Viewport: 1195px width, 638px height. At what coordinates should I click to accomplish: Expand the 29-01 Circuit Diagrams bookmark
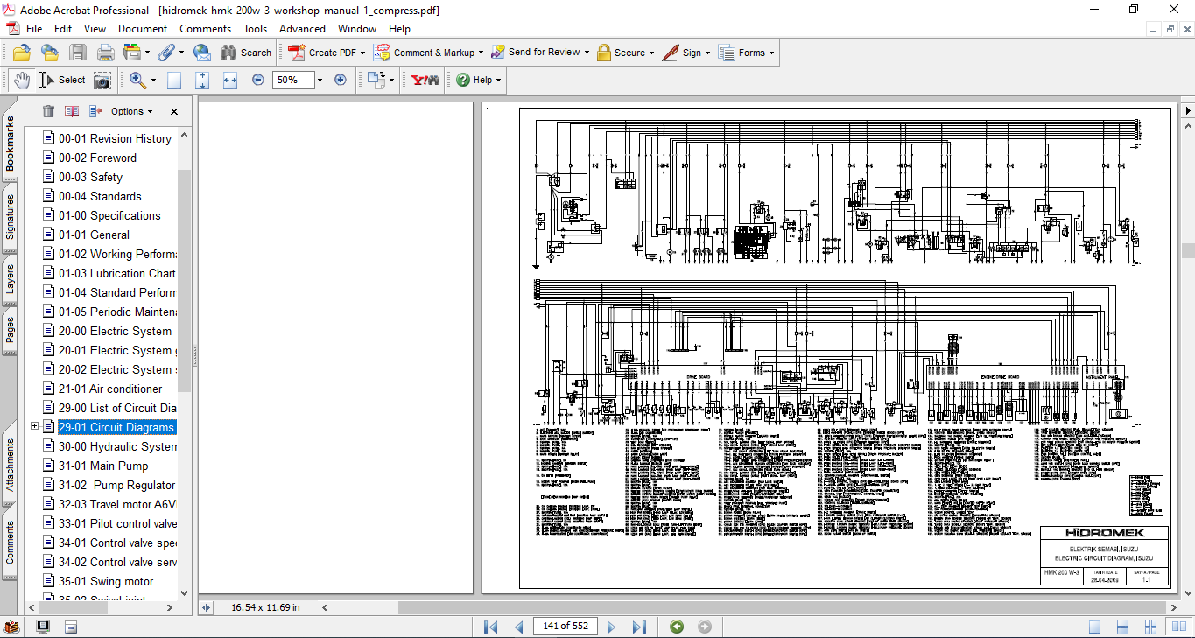click(35, 427)
